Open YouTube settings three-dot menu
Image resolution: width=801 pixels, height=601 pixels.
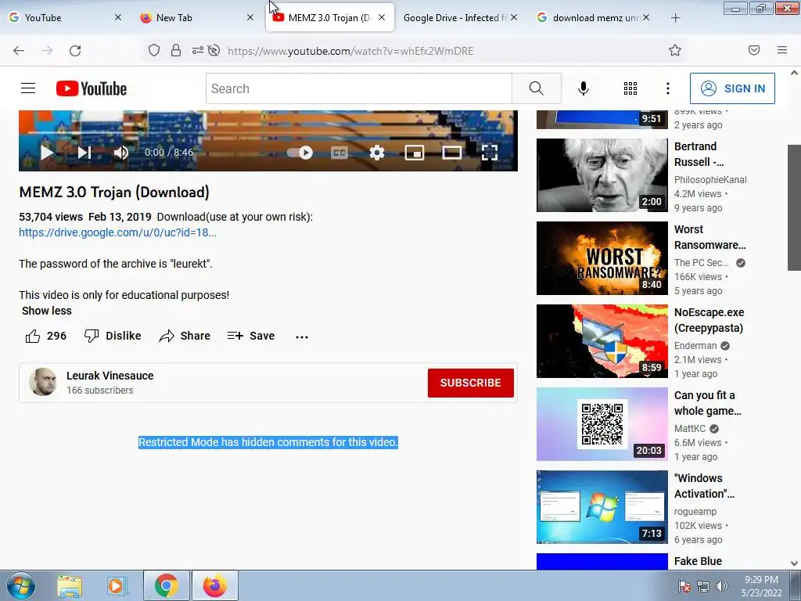tap(668, 88)
